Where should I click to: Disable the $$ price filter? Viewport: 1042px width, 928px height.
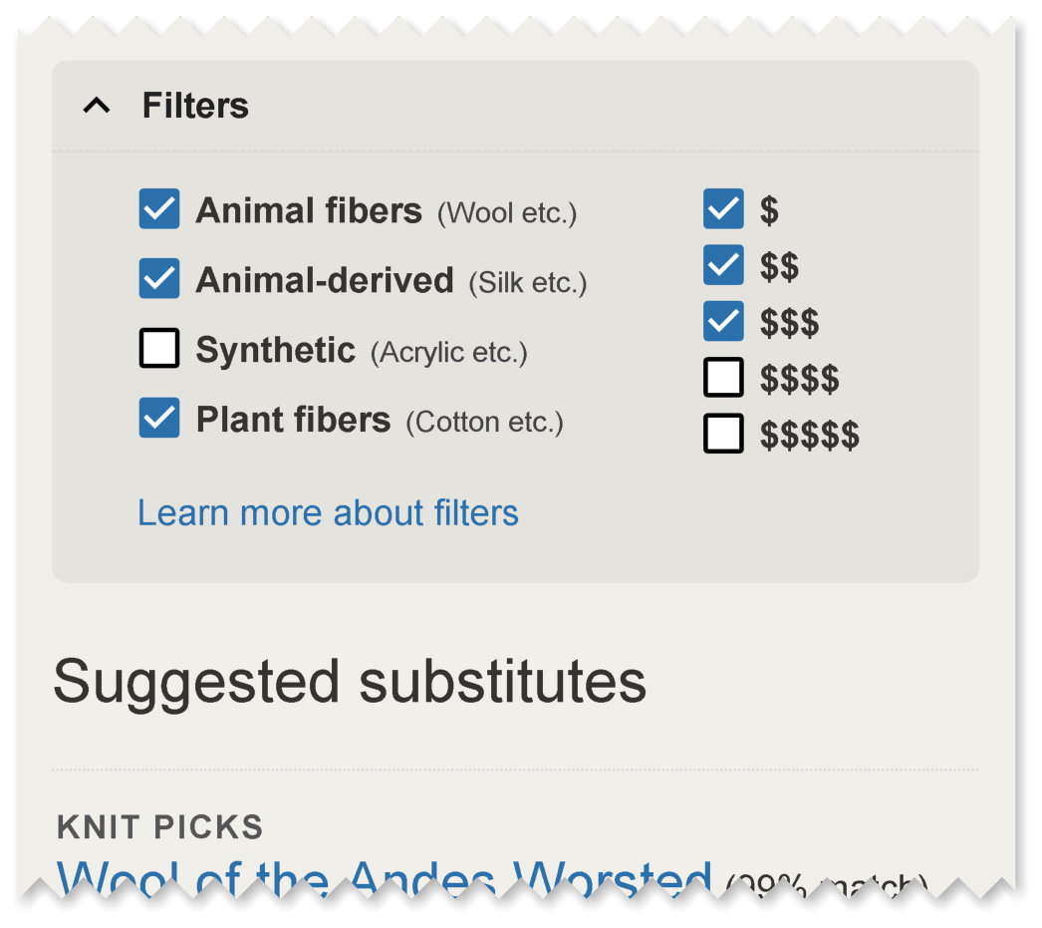pyautogui.click(x=724, y=266)
